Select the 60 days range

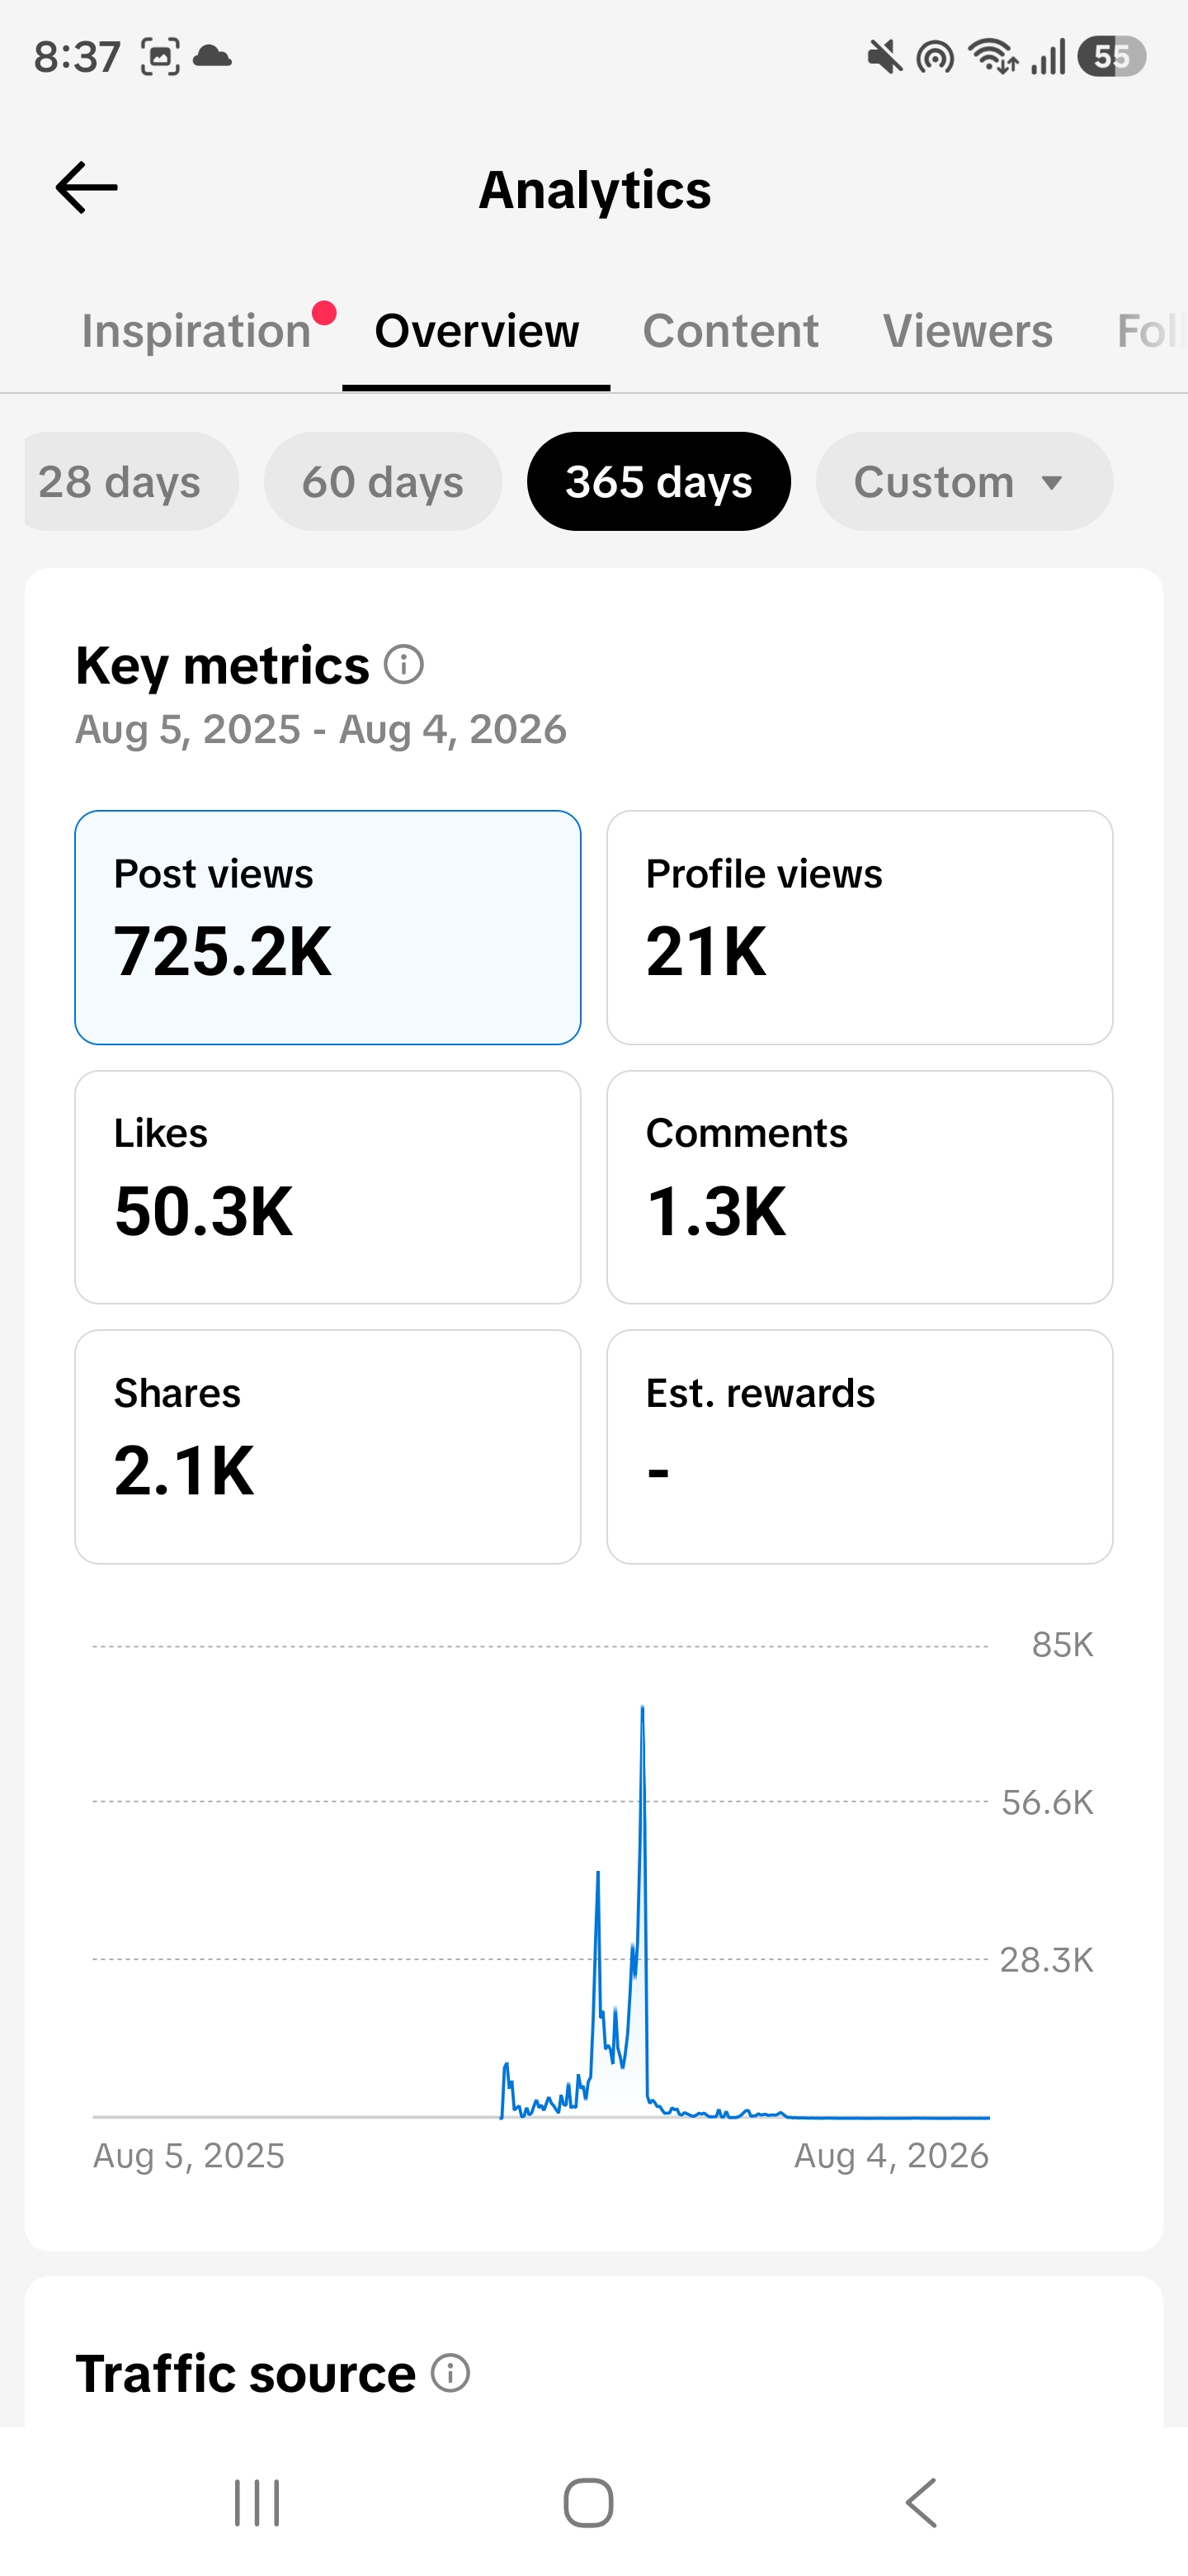point(383,482)
